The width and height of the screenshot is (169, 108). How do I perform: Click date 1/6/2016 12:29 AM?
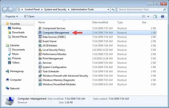pyautogui.click(x=102, y=50)
